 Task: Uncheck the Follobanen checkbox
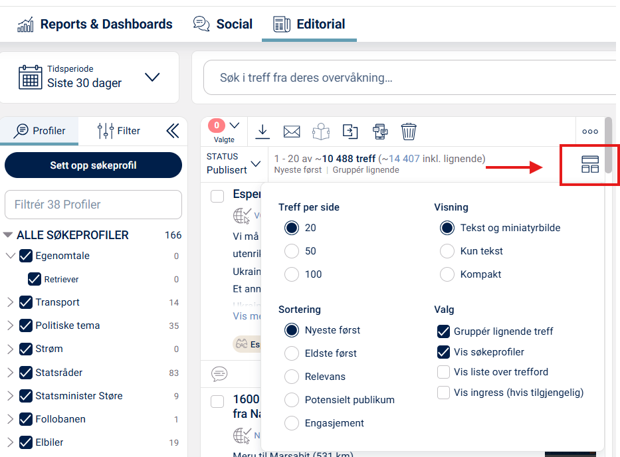click(26, 419)
